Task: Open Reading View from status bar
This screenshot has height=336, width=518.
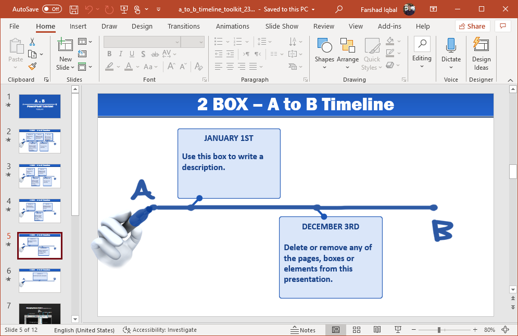Action: point(377,330)
